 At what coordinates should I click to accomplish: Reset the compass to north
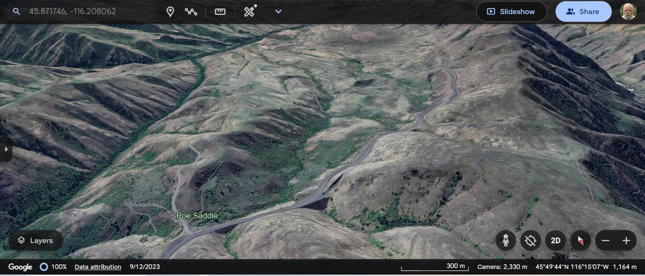[x=580, y=241]
